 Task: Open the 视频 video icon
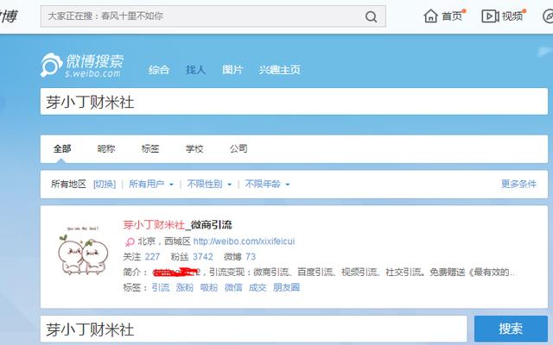(x=490, y=16)
